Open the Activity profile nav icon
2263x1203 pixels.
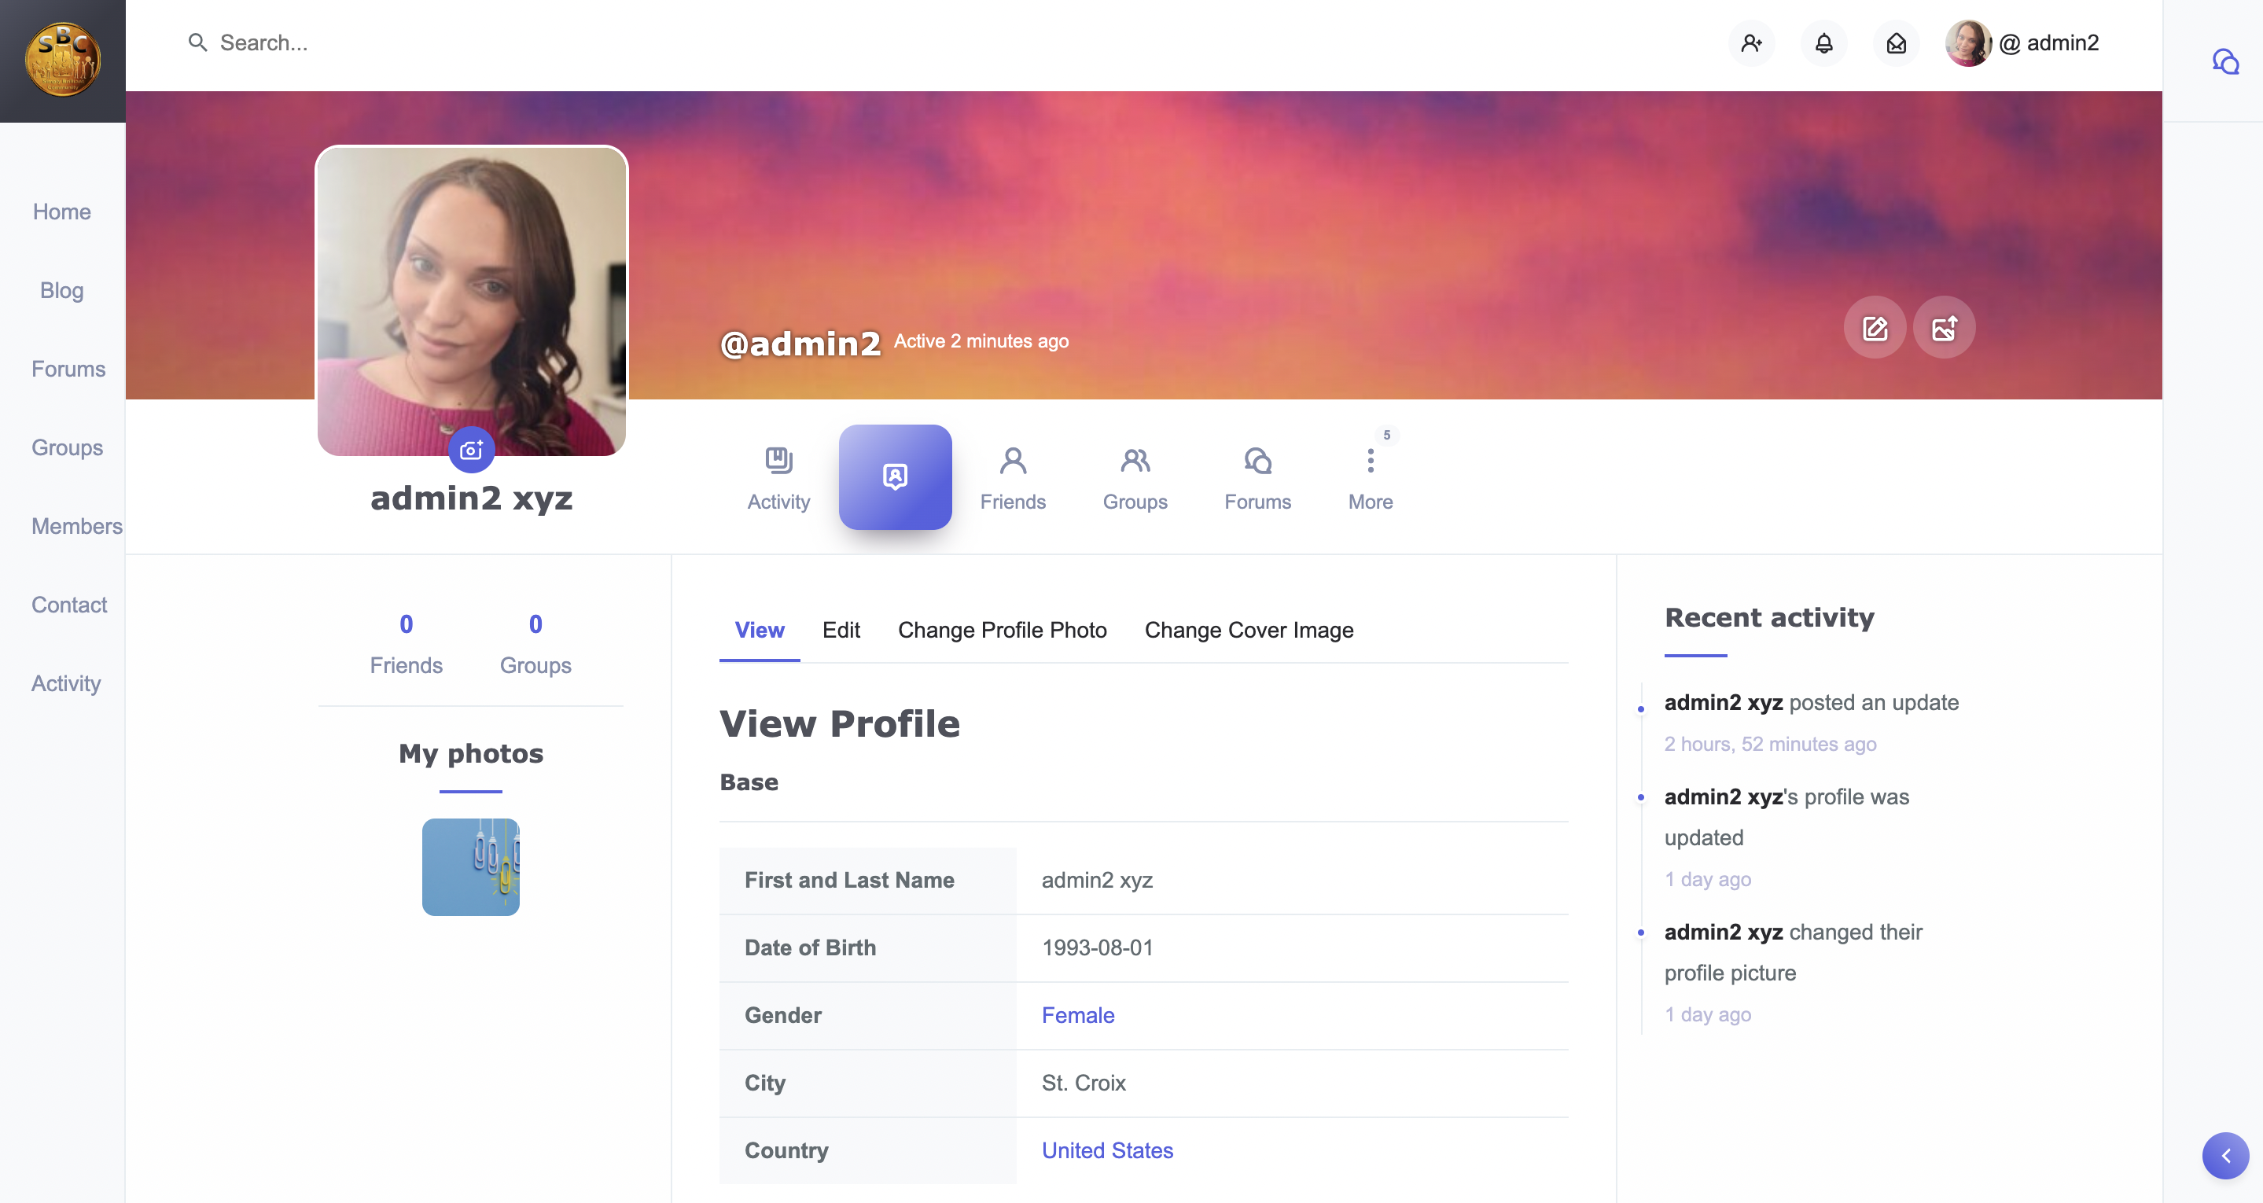(778, 477)
